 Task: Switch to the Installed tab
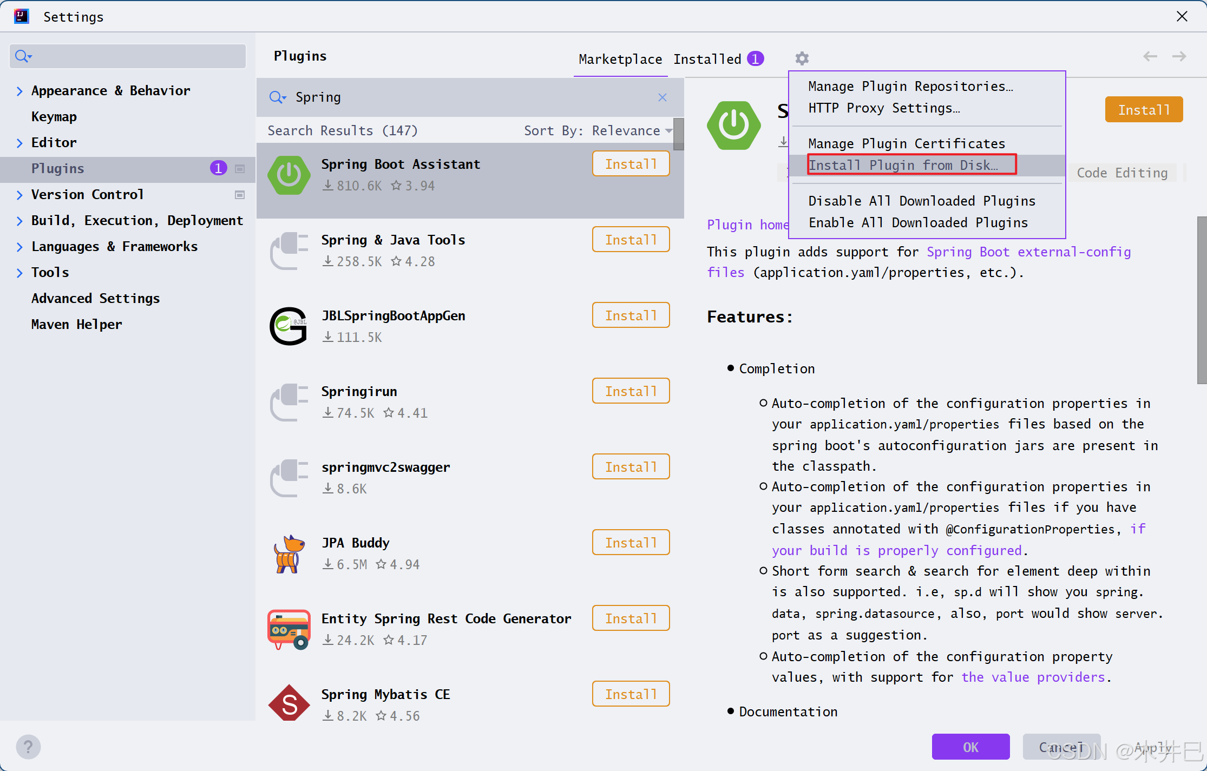pos(707,59)
